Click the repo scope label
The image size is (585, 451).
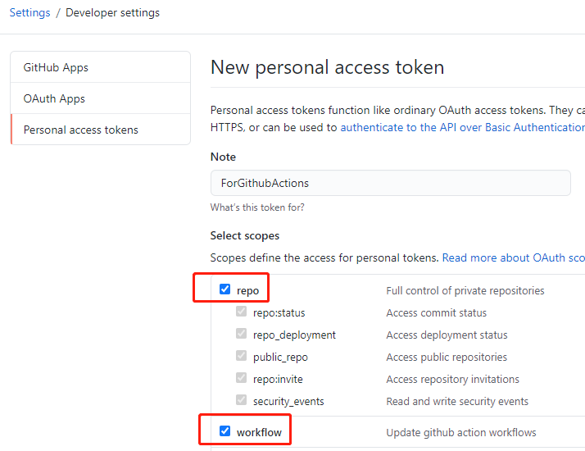click(x=247, y=290)
